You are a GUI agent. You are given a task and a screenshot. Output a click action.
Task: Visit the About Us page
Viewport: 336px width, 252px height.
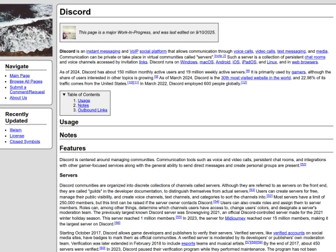click(x=18, y=98)
